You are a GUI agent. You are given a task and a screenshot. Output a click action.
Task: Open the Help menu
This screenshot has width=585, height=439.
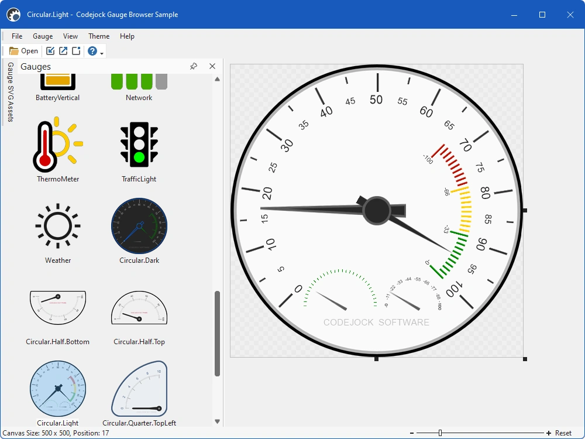coord(127,36)
